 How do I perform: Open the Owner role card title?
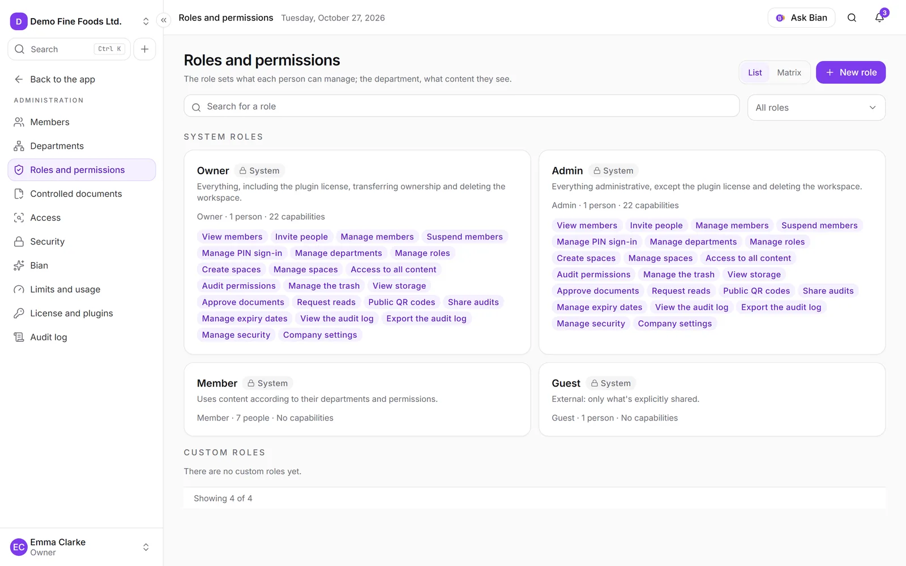[213, 171]
